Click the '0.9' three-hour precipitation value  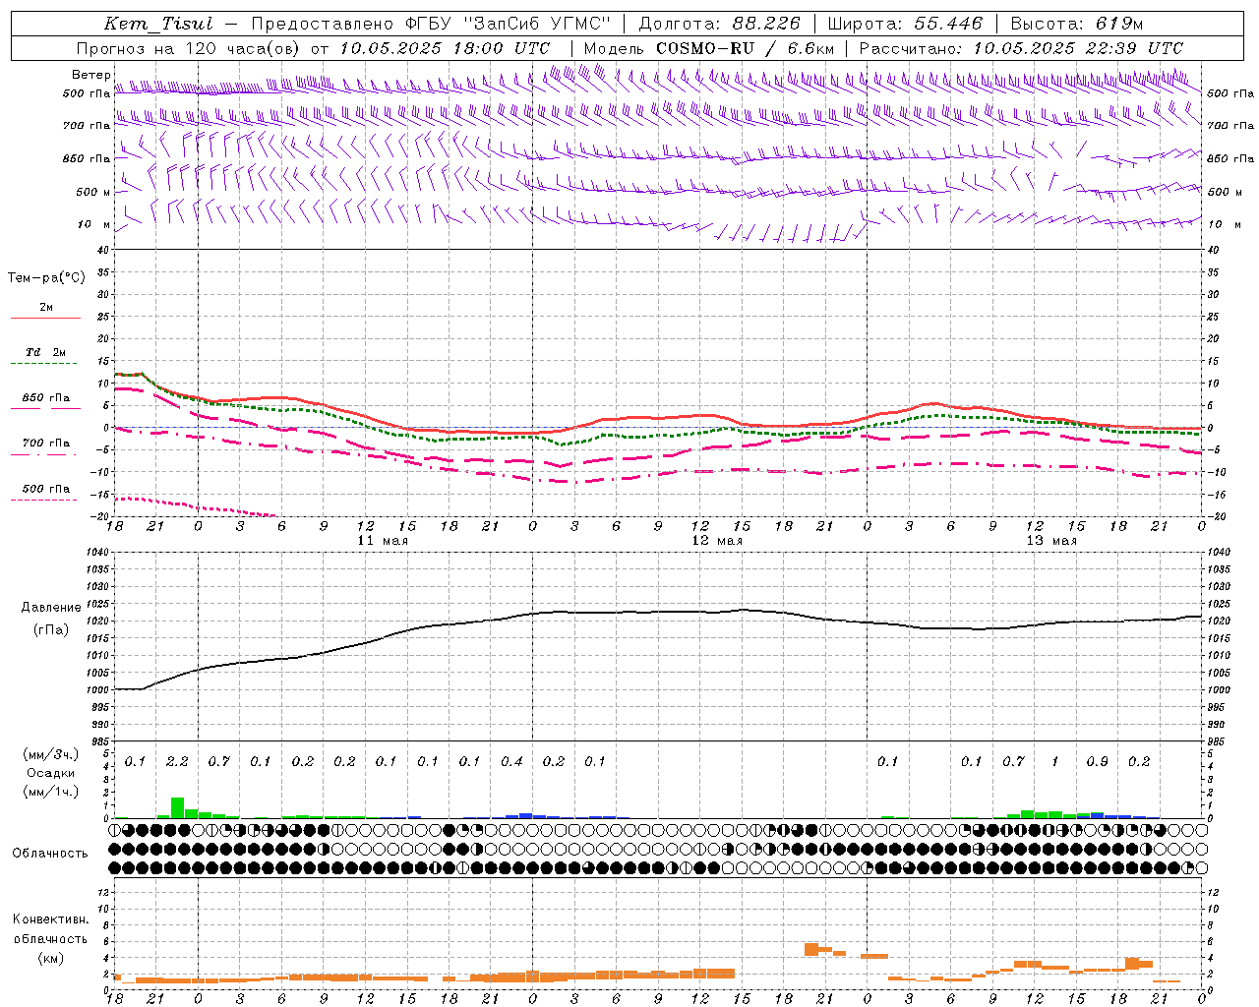point(1097,762)
